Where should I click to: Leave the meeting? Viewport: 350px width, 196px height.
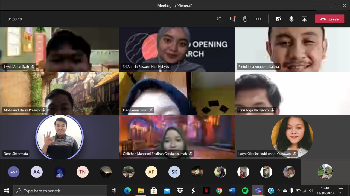tap(329, 19)
